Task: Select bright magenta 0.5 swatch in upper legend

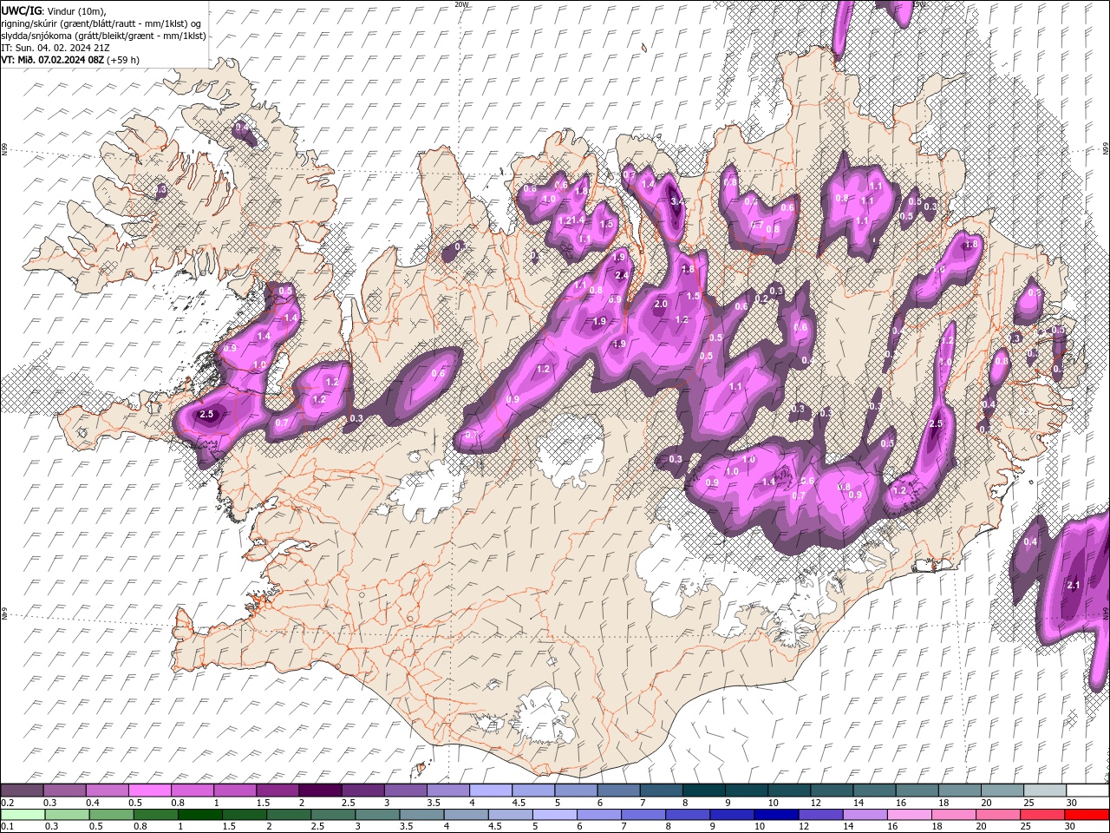Action: (x=149, y=790)
